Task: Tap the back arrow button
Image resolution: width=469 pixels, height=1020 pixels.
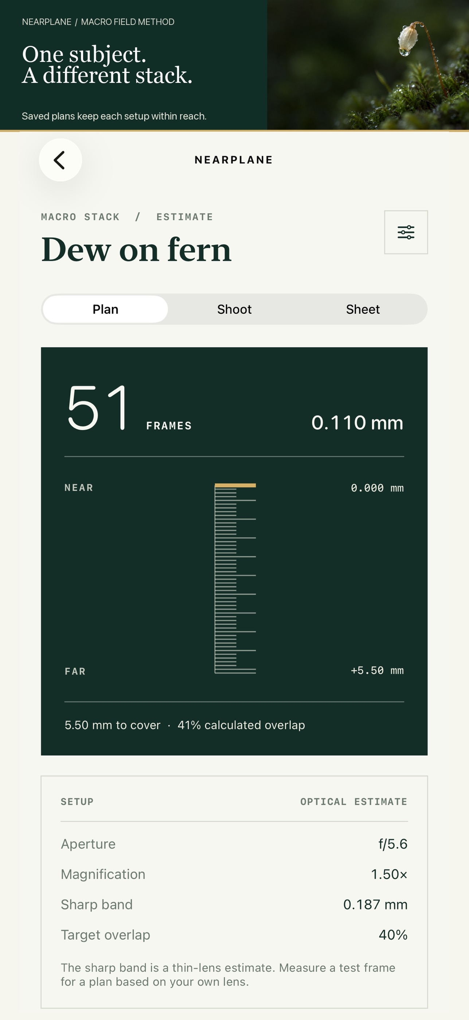Action: click(x=60, y=160)
